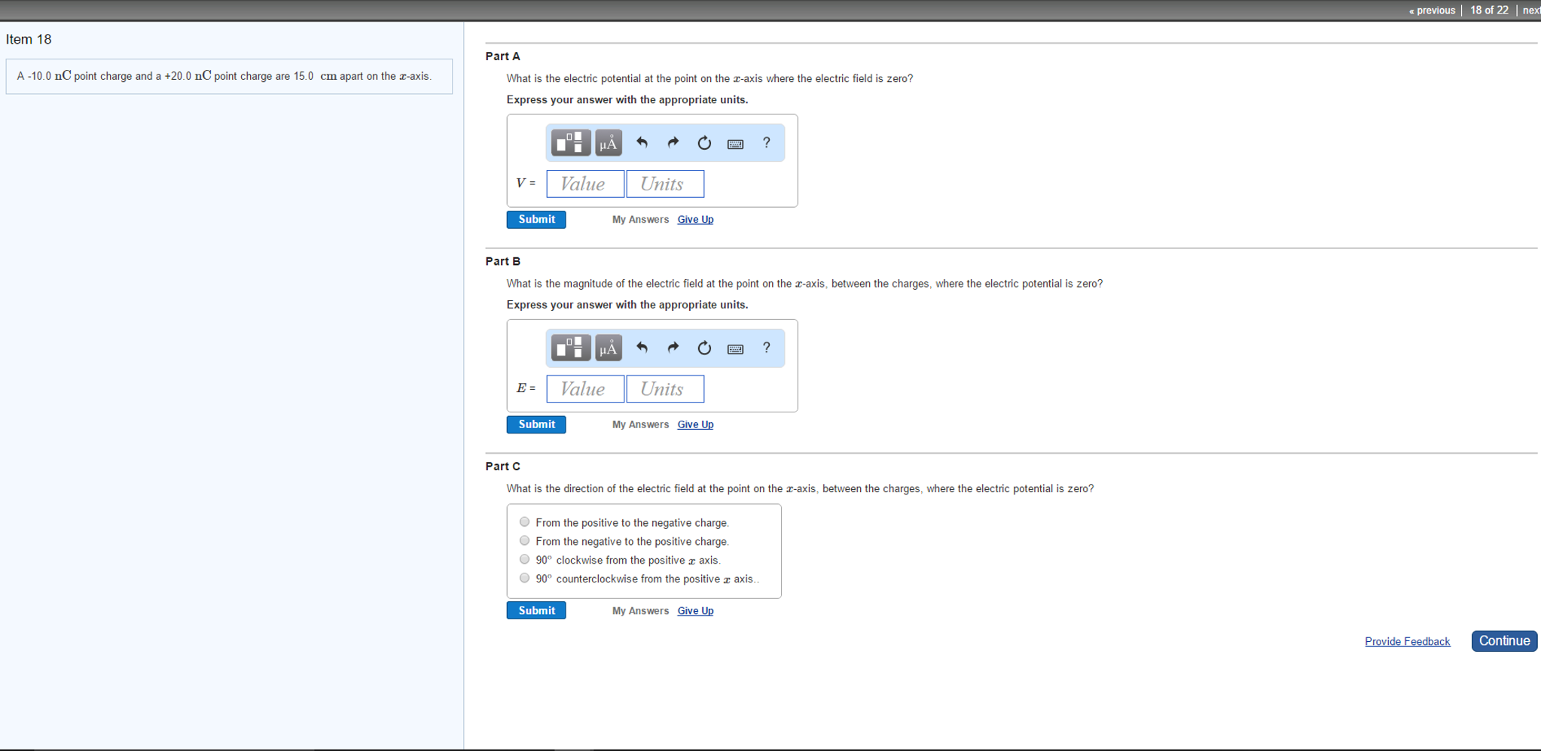Viewport: 1541px width, 751px height.
Task: Select 'From the negative to the positive charge'
Action: [x=525, y=540]
